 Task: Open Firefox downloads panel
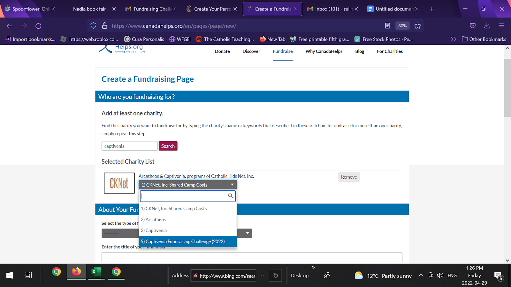pyautogui.click(x=487, y=26)
